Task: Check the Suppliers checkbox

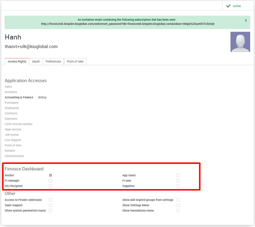Action: [x=178, y=186]
